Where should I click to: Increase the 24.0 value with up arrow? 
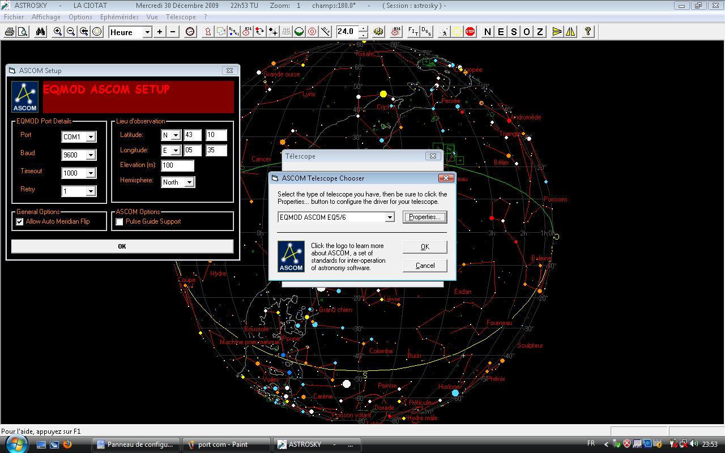point(363,29)
